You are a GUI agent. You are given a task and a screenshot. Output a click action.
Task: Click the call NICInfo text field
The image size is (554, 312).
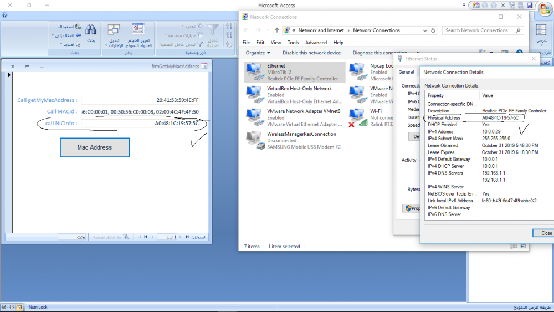(140, 124)
